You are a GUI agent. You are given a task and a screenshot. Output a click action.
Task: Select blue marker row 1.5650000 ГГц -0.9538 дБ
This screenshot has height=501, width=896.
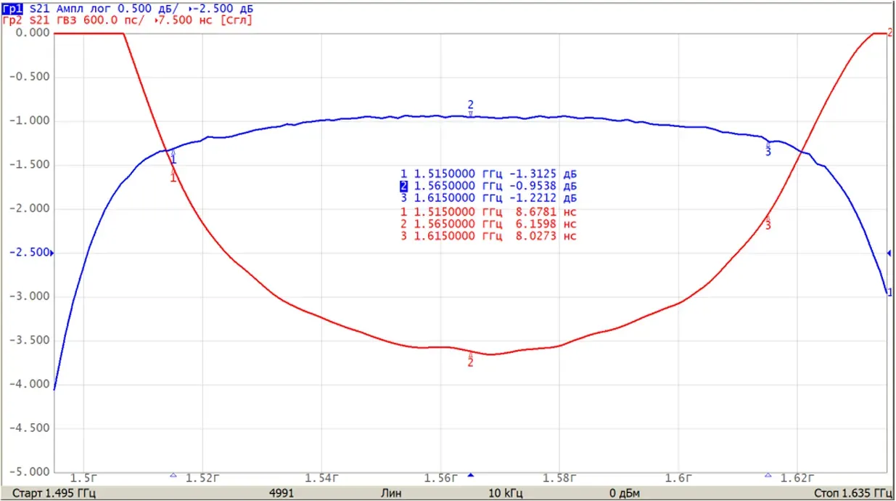(x=489, y=186)
